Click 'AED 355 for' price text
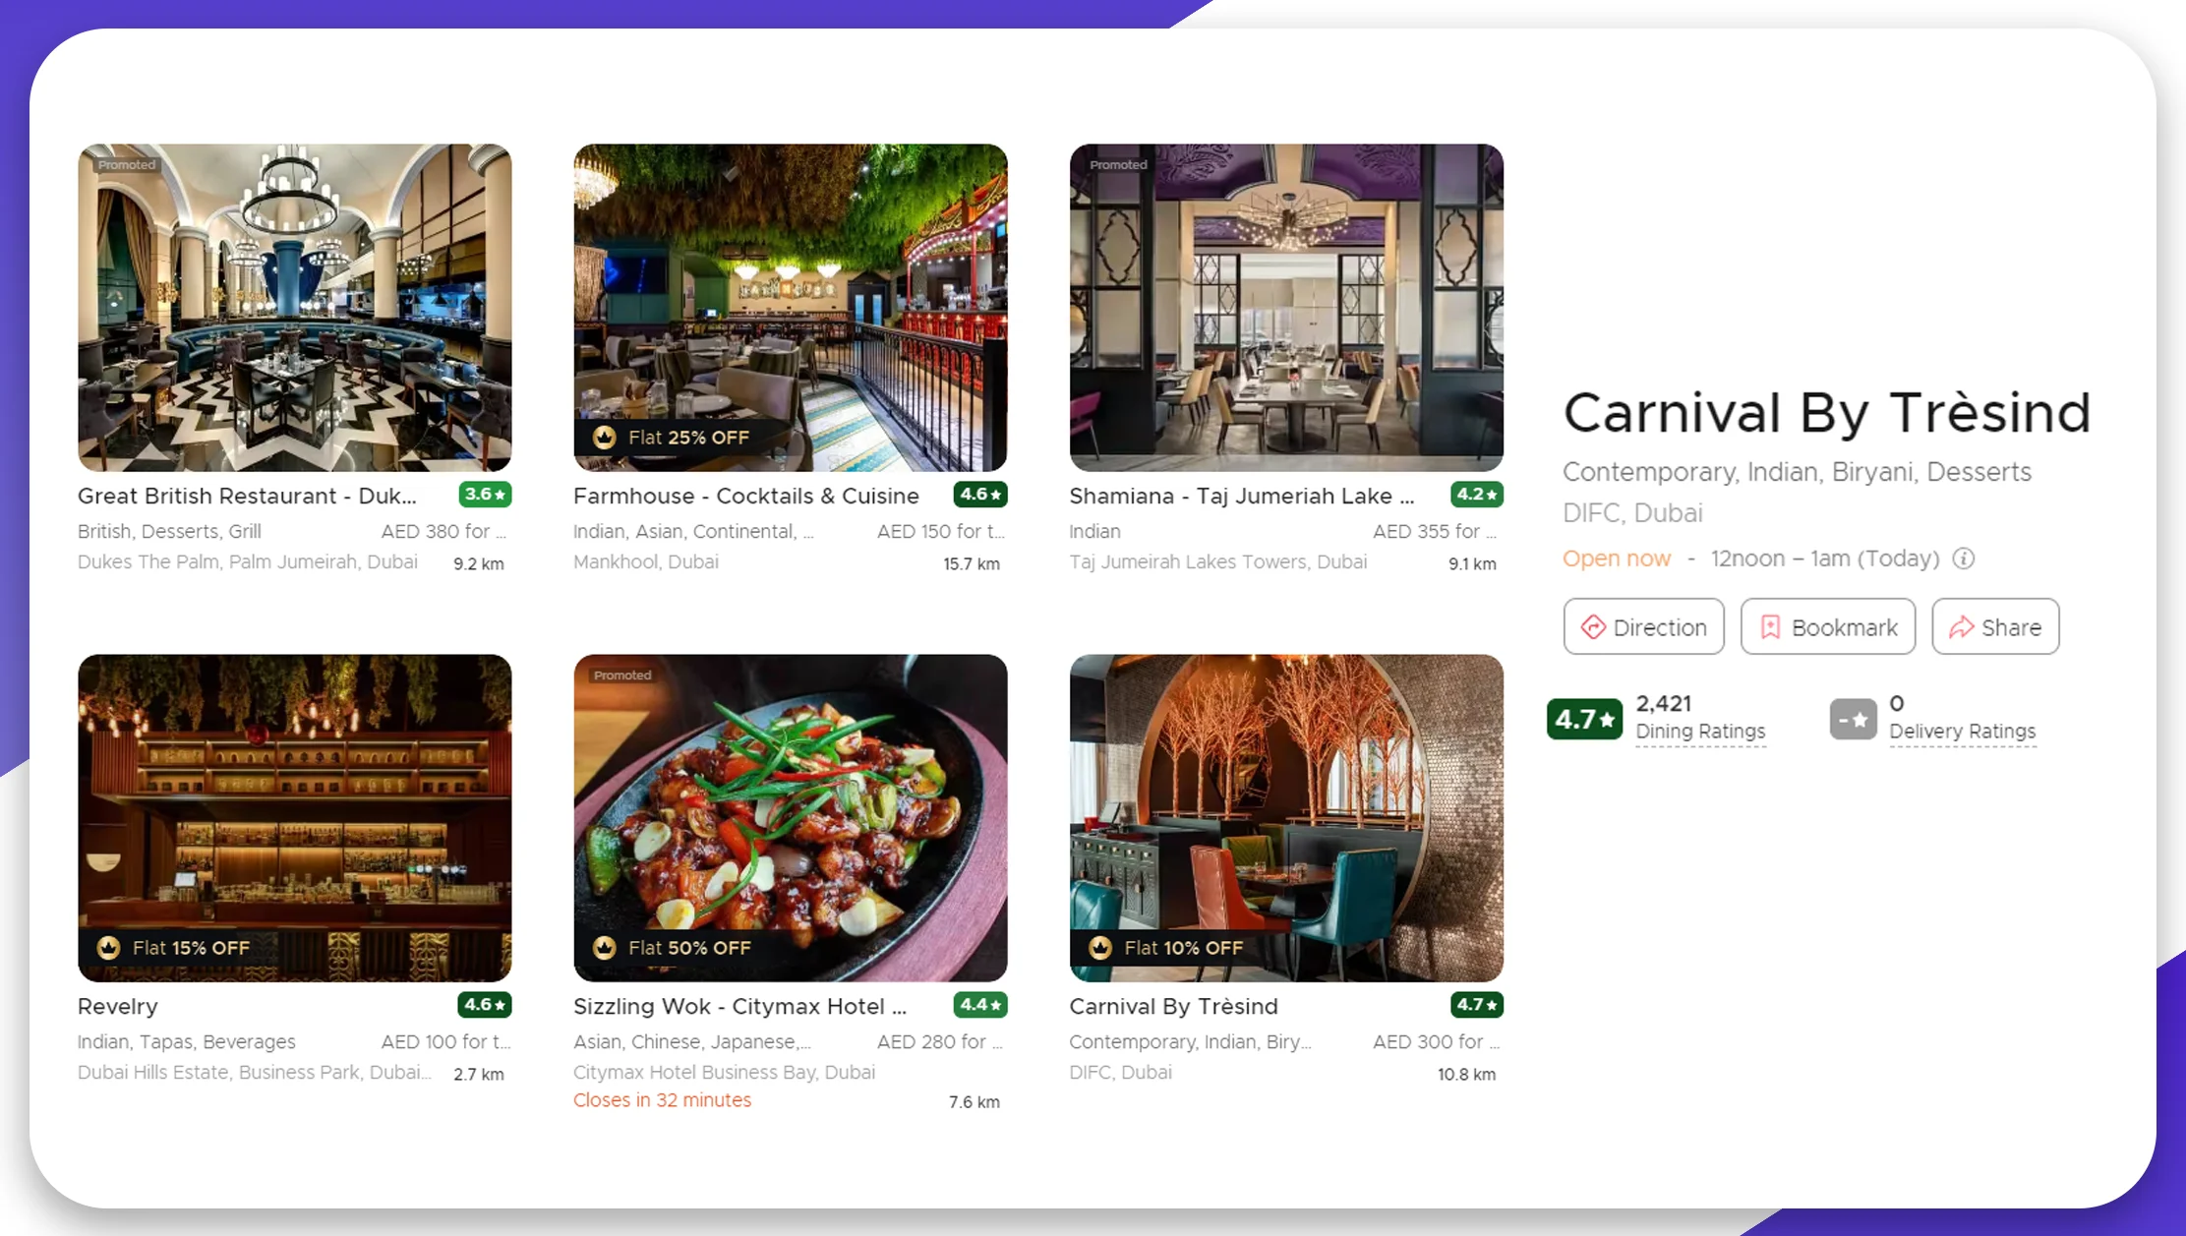Image resolution: width=2186 pixels, height=1236 pixels. pos(1435,531)
